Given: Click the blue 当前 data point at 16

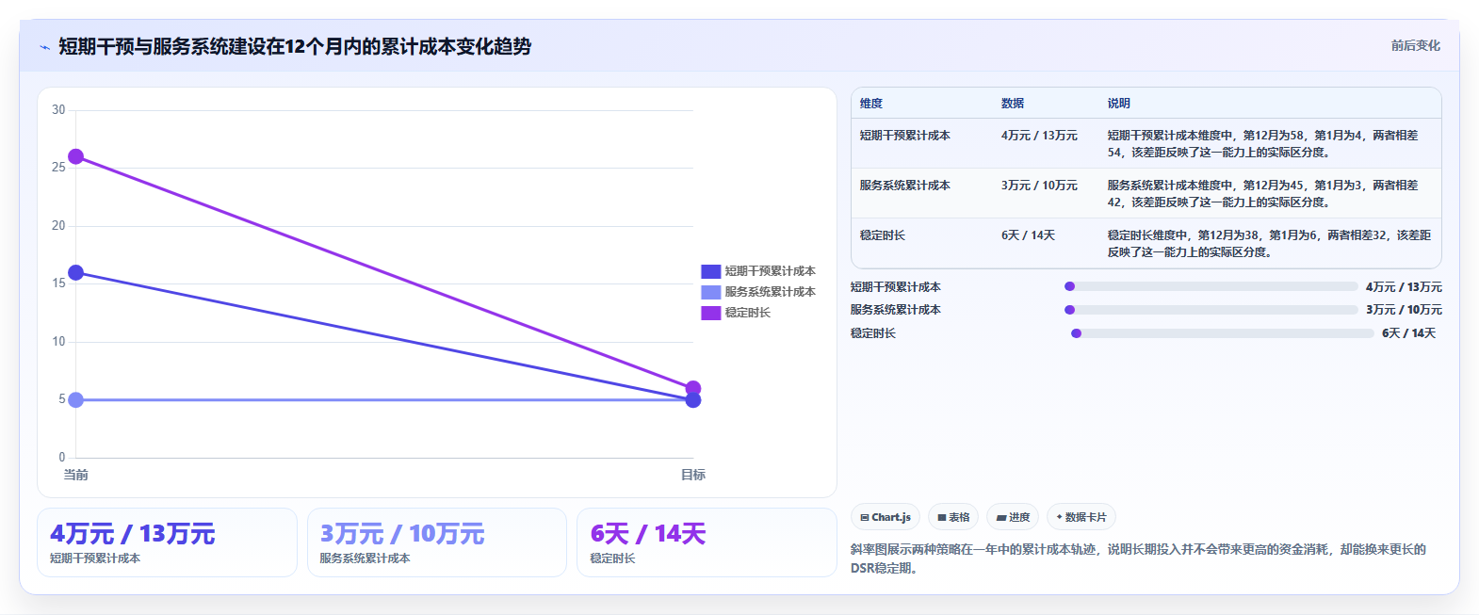Looking at the screenshot, I should (x=75, y=272).
